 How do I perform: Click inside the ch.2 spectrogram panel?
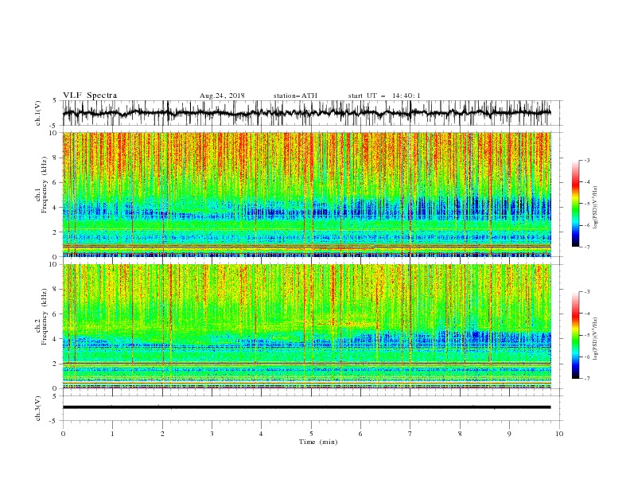tap(306, 326)
